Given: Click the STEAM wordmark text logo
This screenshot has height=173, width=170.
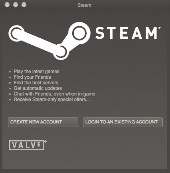Looking at the screenshot, I should [x=126, y=33].
